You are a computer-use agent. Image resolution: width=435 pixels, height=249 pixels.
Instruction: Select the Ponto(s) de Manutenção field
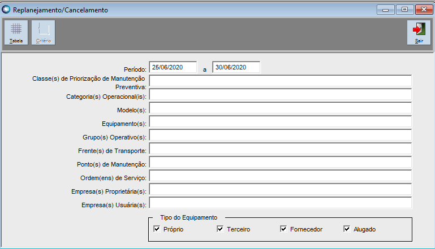point(280,163)
